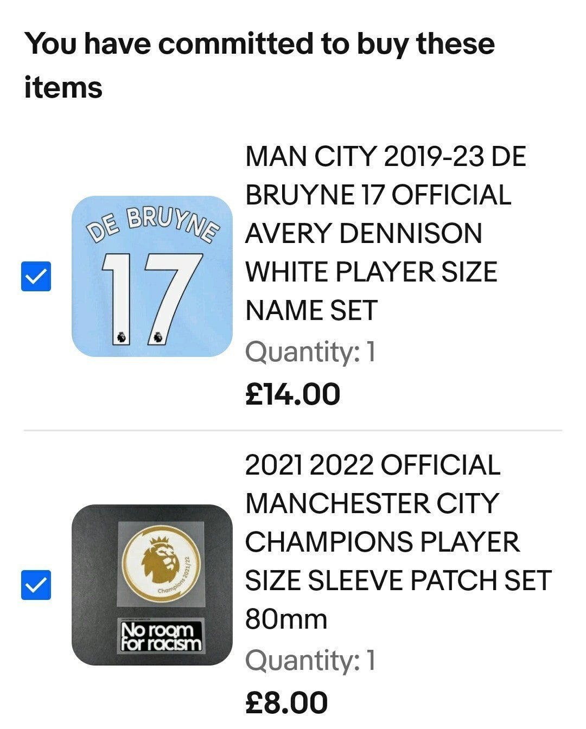The height and width of the screenshot is (729, 586).
Task: Click the £14.00 price
Action: pyautogui.click(x=292, y=394)
